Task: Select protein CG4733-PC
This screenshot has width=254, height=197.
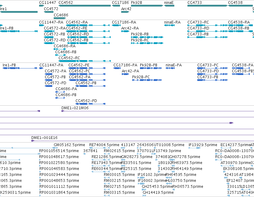Action: click(208, 65)
